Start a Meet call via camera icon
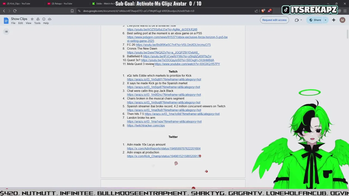The width and height of the screenshot is (349, 196). tap(297, 20)
